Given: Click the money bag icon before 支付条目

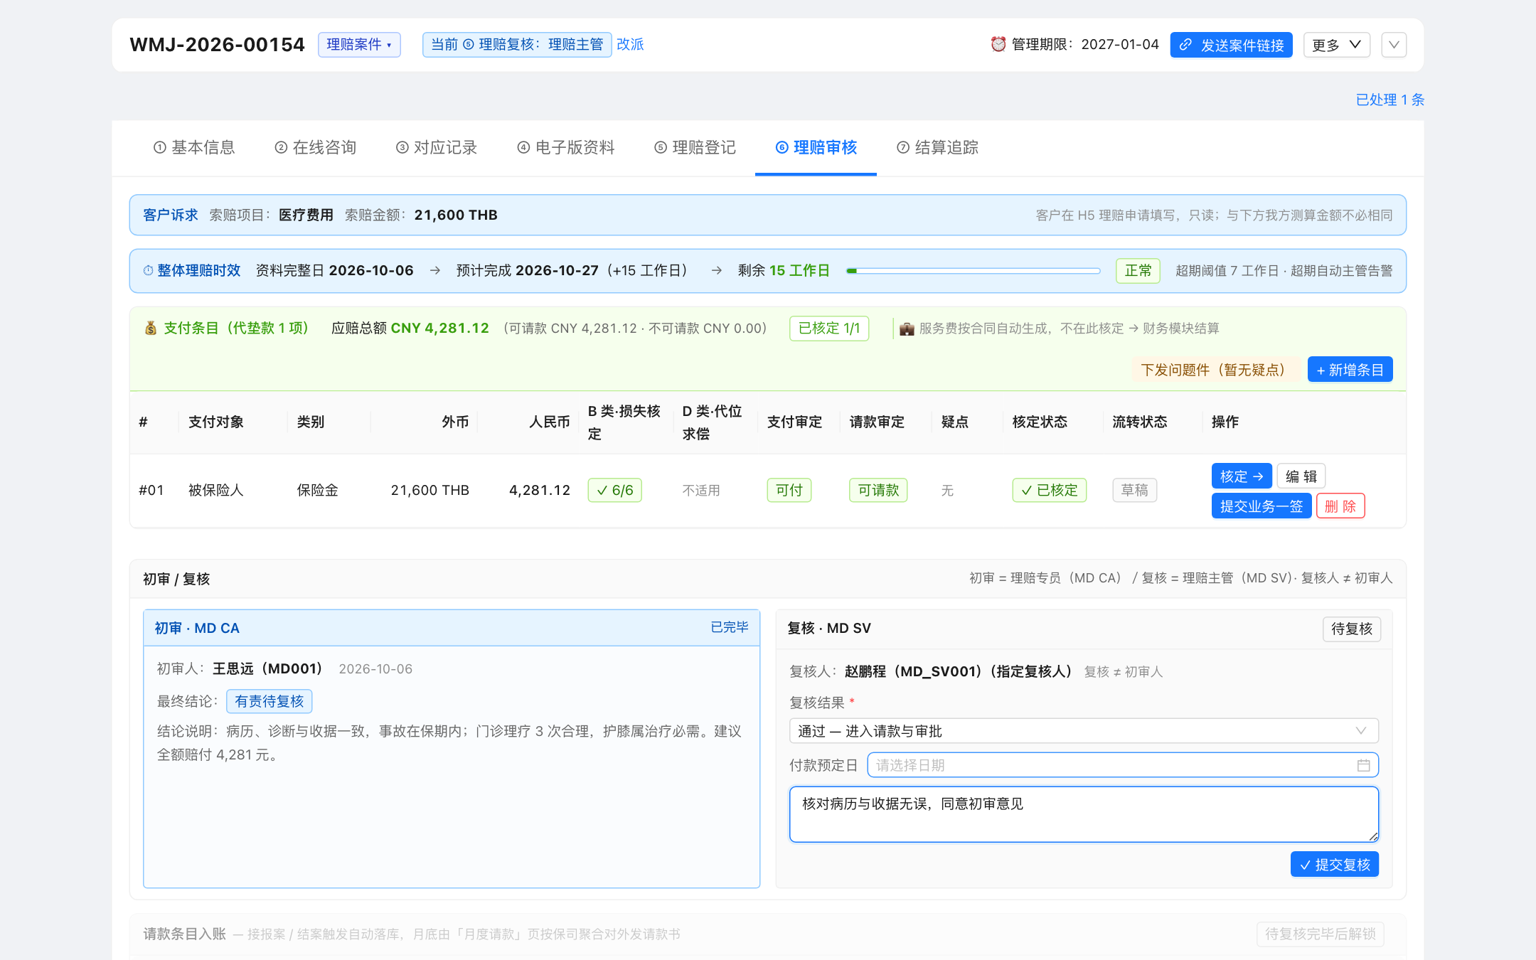Looking at the screenshot, I should 151,328.
